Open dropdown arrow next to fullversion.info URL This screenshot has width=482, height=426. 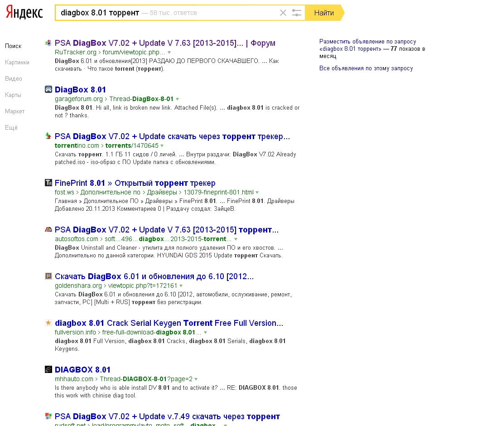click(x=205, y=333)
